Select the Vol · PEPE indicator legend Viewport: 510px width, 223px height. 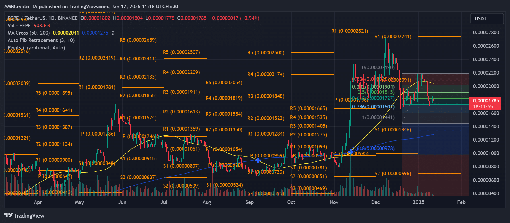[28, 26]
